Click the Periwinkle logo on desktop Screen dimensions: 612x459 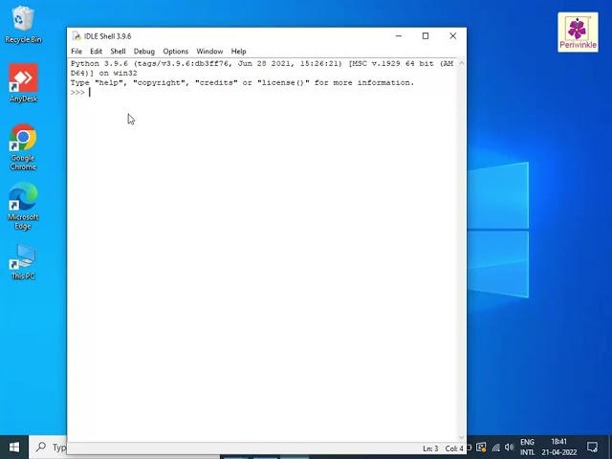click(x=578, y=32)
